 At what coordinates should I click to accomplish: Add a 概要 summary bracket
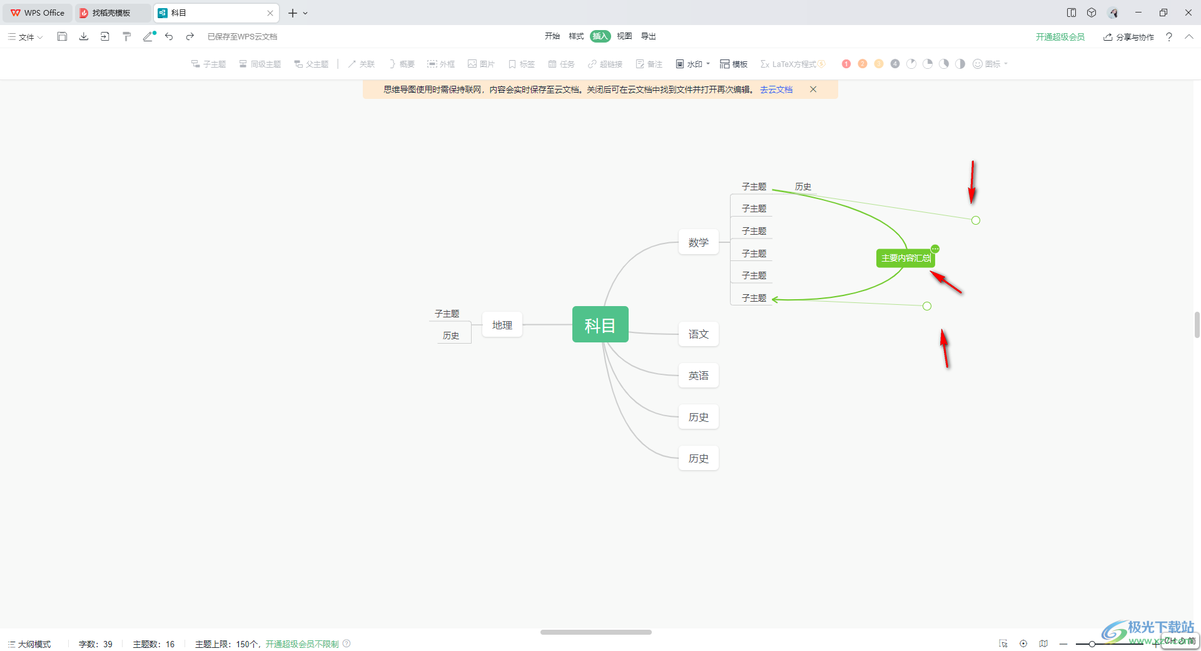point(402,64)
